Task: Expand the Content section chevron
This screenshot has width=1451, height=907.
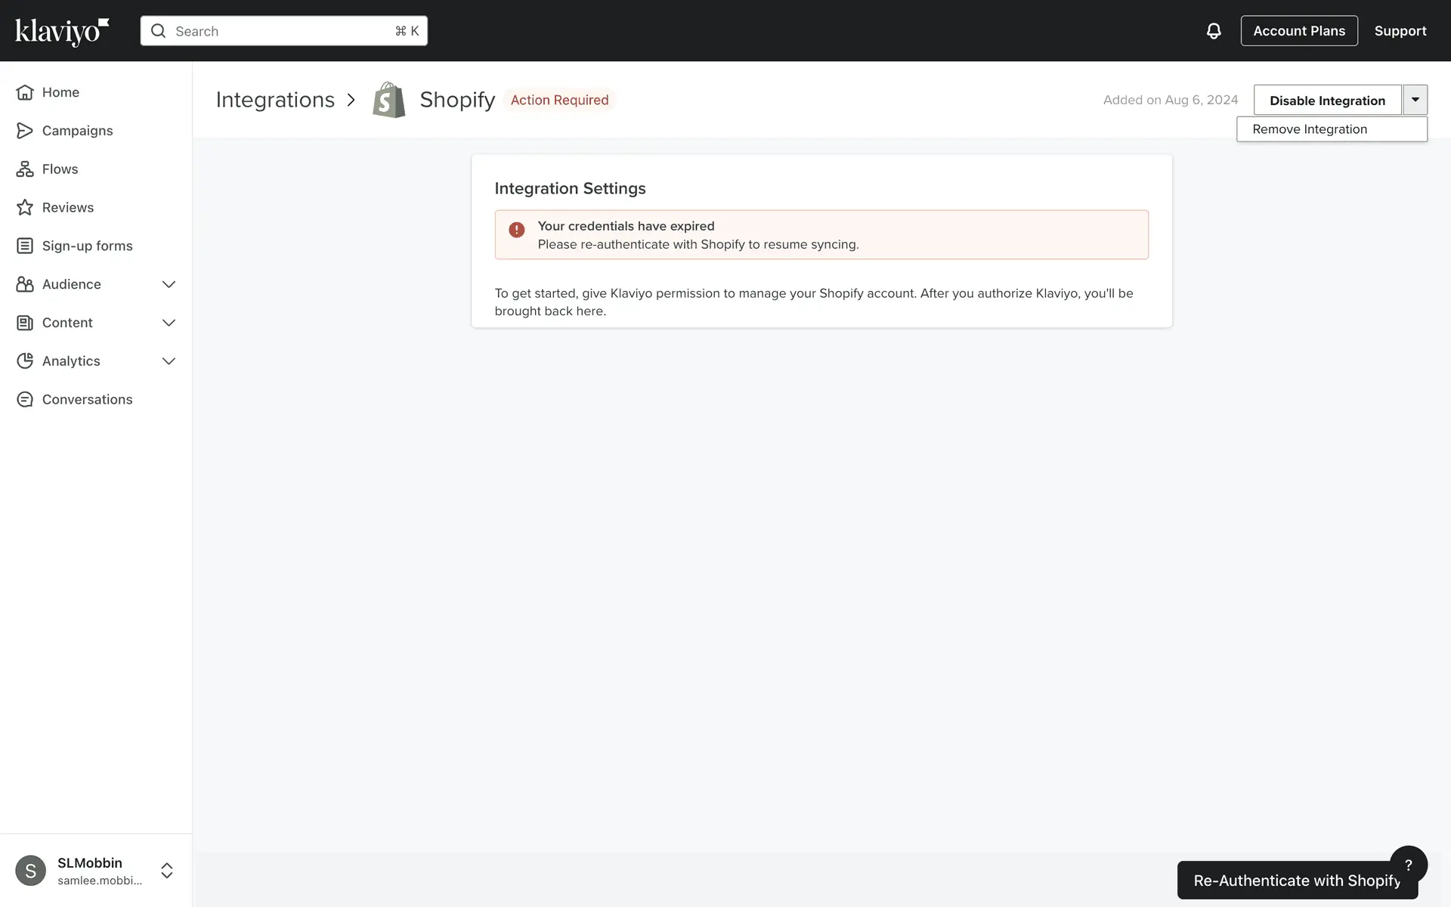Action: [x=169, y=323]
